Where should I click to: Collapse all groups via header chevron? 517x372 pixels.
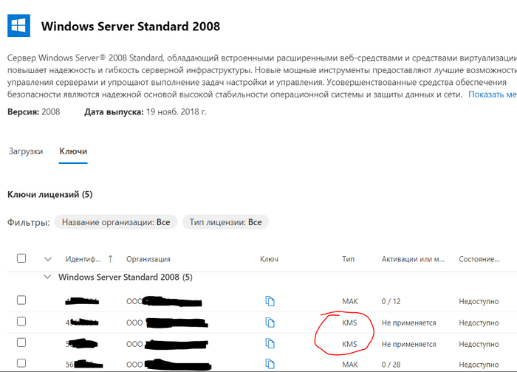point(48,259)
